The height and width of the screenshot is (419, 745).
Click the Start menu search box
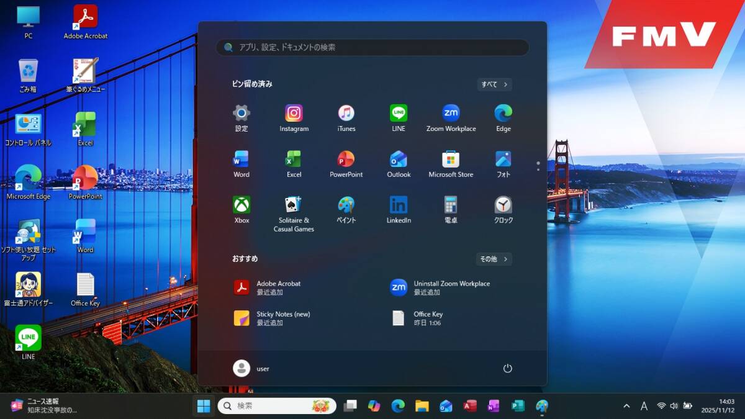[x=372, y=47]
